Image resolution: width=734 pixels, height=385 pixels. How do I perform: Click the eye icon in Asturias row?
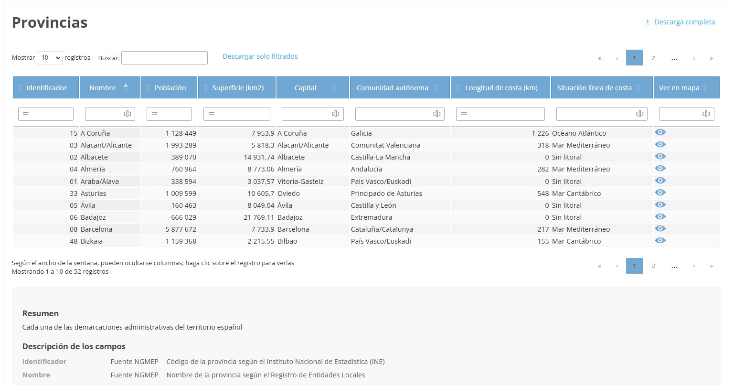click(660, 193)
